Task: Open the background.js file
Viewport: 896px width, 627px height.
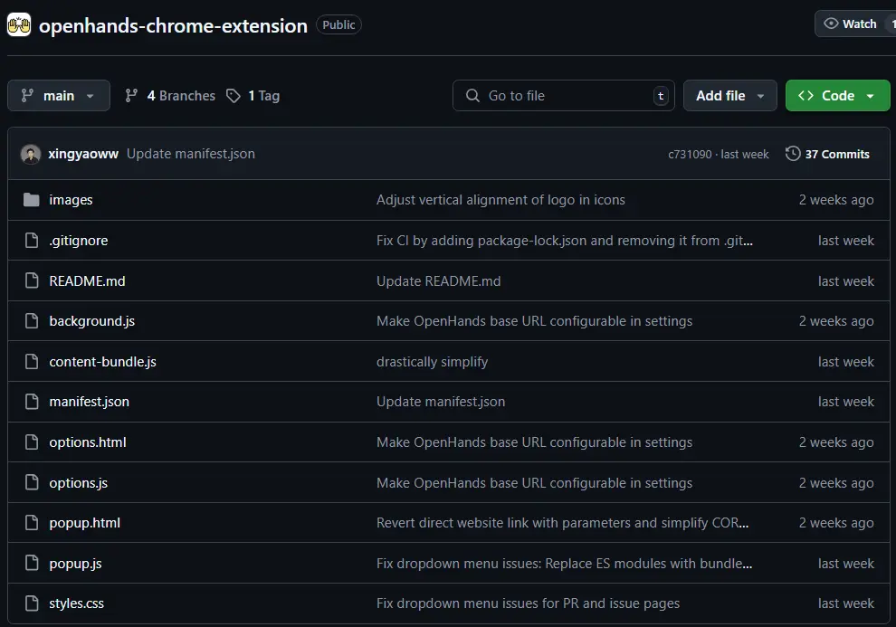Action: click(91, 321)
